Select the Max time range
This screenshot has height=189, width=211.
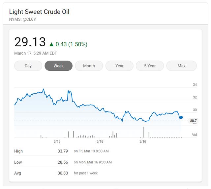[x=181, y=66]
